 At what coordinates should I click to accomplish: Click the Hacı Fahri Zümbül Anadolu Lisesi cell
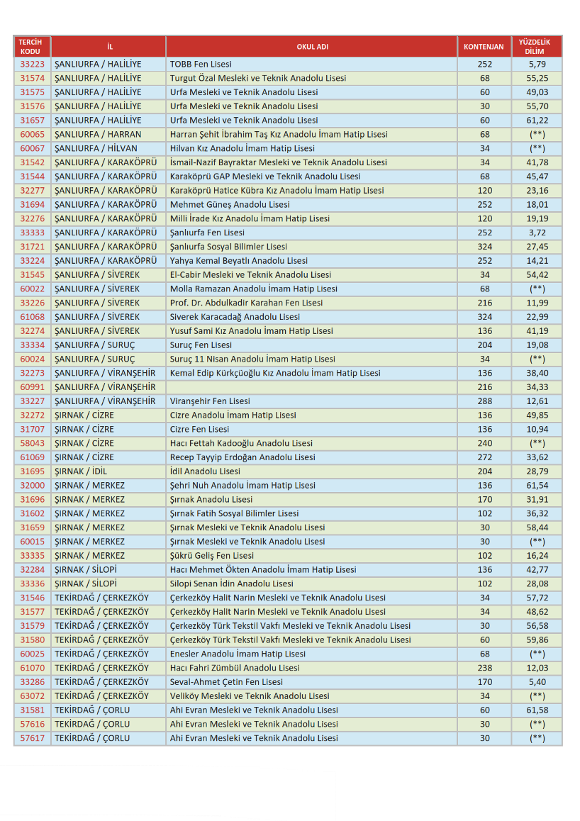(235, 668)
